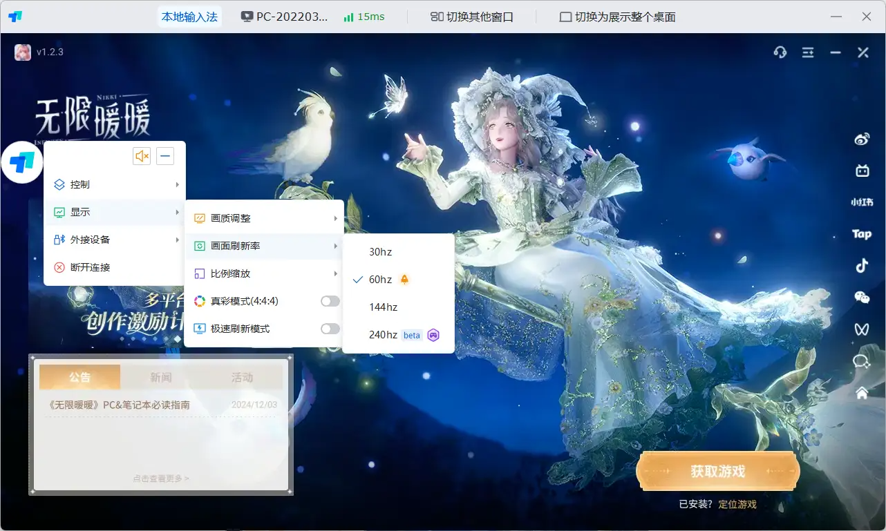Click the 画质调整 monitor icon
This screenshot has width=886, height=531.
tap(200, 218)
